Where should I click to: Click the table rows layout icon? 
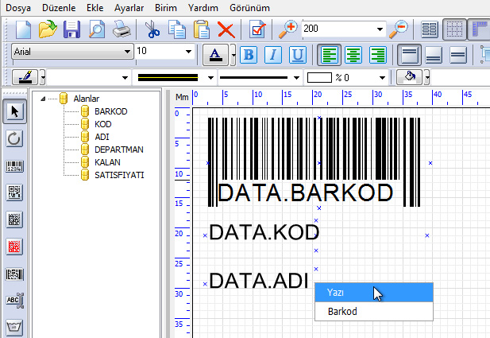point(430,29)
